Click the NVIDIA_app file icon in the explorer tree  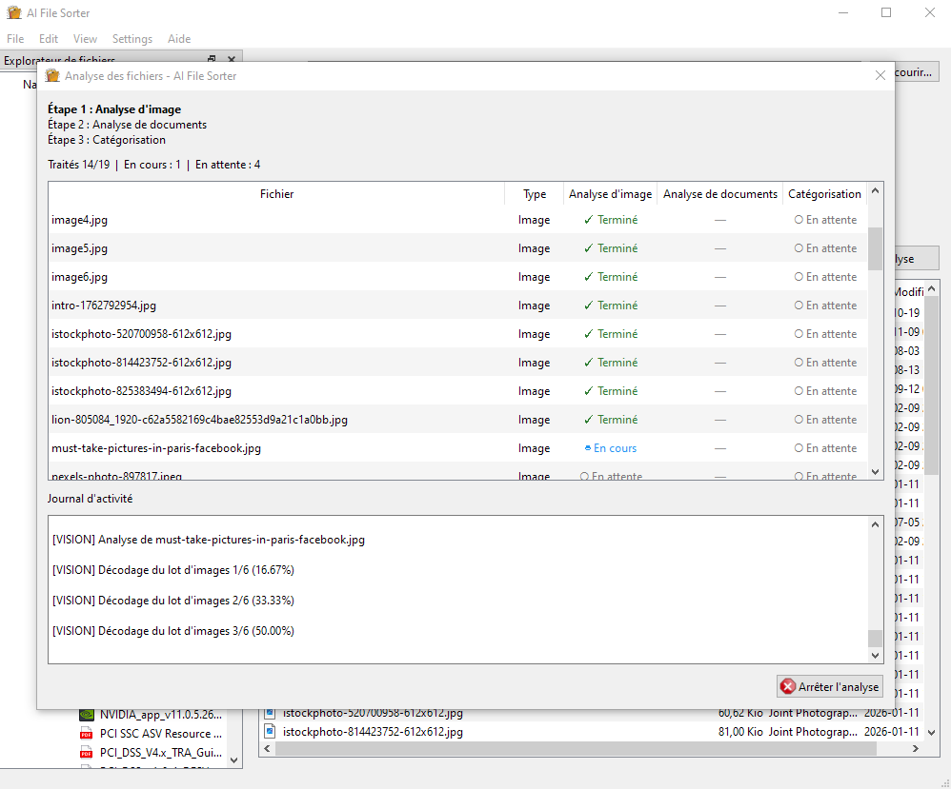(x=86, y=715)
